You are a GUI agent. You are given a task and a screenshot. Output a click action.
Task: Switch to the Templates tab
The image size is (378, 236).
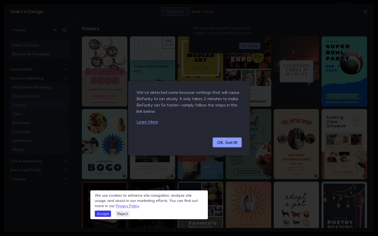coord(175,12)
